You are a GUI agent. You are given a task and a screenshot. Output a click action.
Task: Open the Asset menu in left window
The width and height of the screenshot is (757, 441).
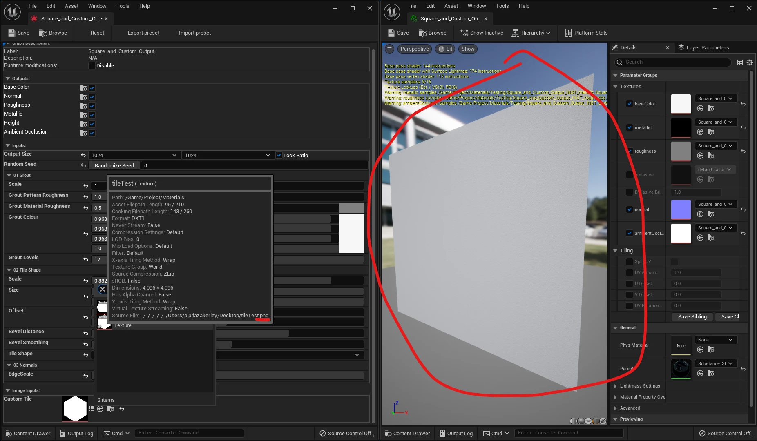[71, 6]
